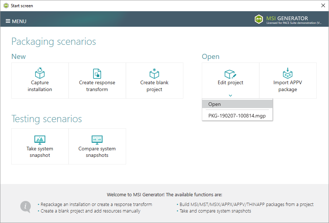This screenshot has width=329, height=223.
Task: Click the Start screen title bar app icon
Action: click(x=6, y=6)
